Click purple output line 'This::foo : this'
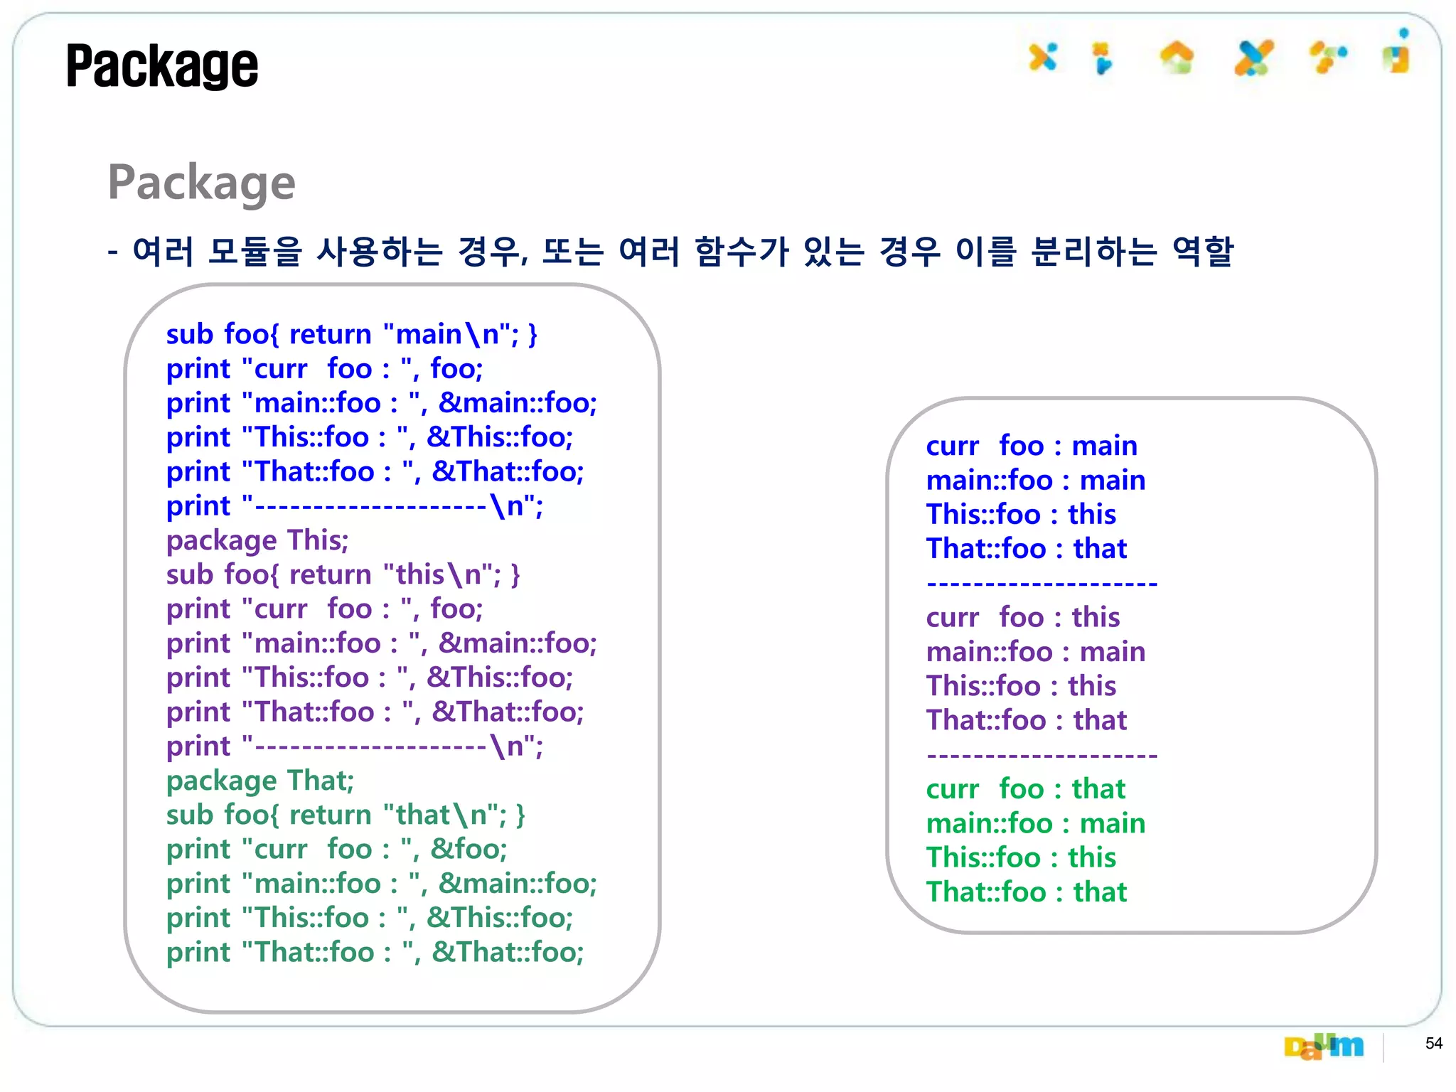 1021,686
